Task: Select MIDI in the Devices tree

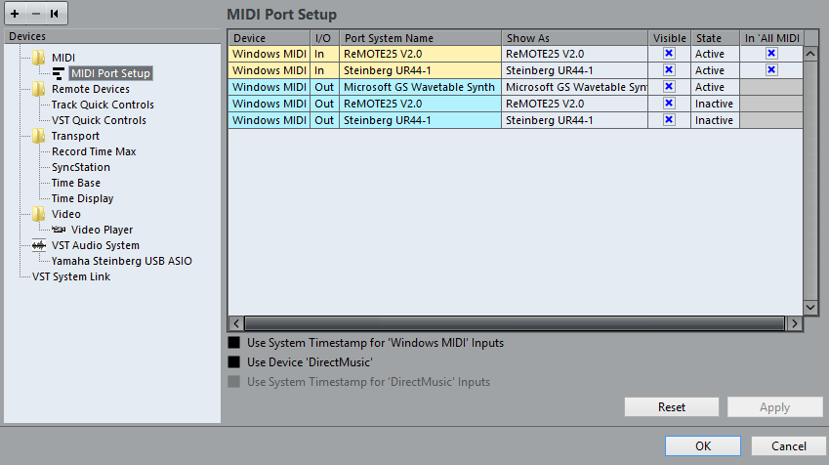Action: (x=63, y=58)
